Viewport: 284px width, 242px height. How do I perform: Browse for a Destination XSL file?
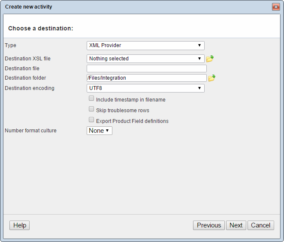click(210, 59)
